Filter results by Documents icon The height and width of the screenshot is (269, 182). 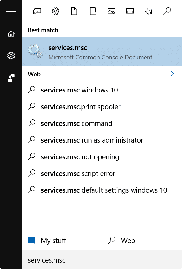pos(74,11)
